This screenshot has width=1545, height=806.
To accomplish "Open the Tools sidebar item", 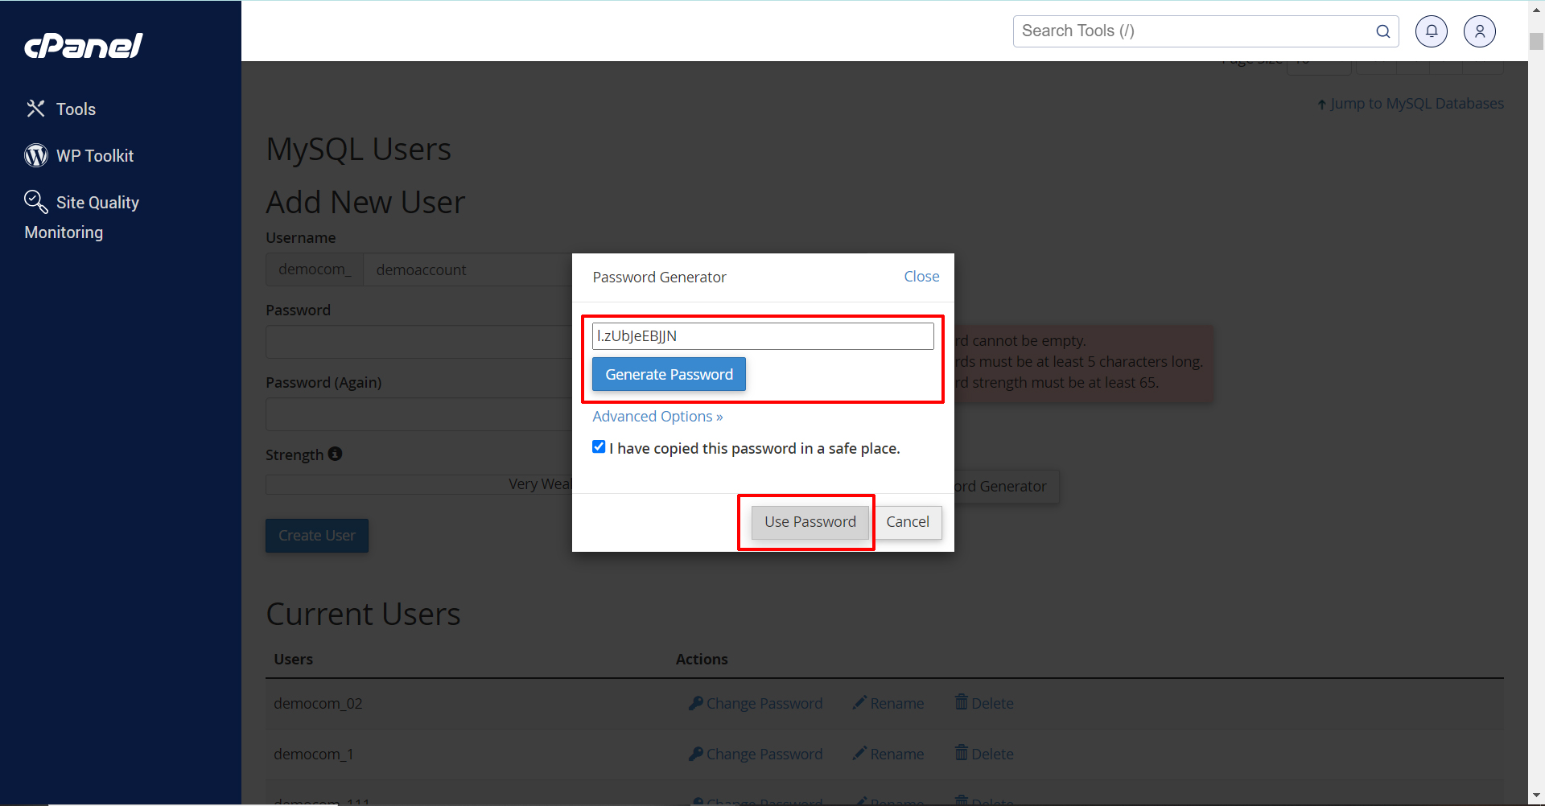I will click(61, 109).
